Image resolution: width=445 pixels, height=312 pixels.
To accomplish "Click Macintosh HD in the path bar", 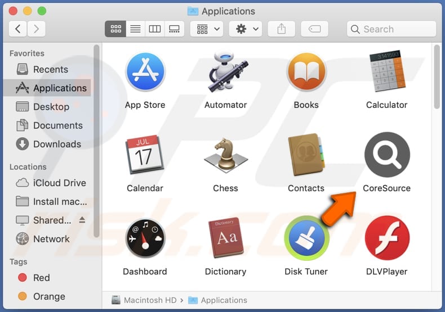I will tap(144, 300).
